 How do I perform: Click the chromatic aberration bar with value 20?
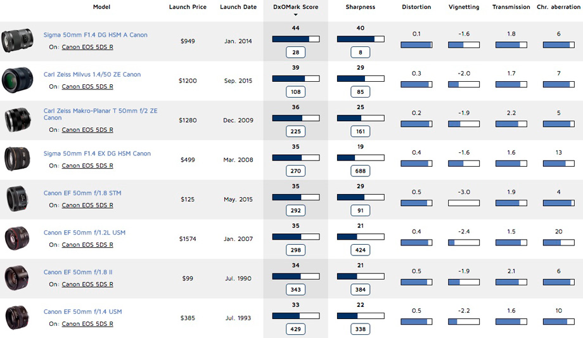tap(558, 242)
